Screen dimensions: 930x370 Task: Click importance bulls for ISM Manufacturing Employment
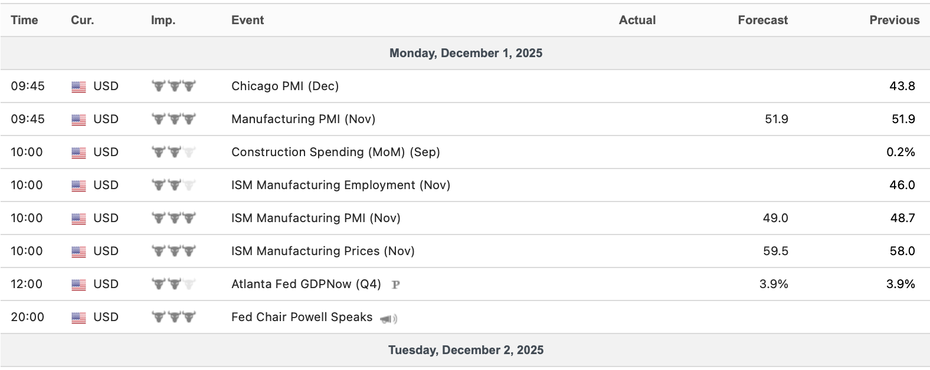click(x=173, y=185)
